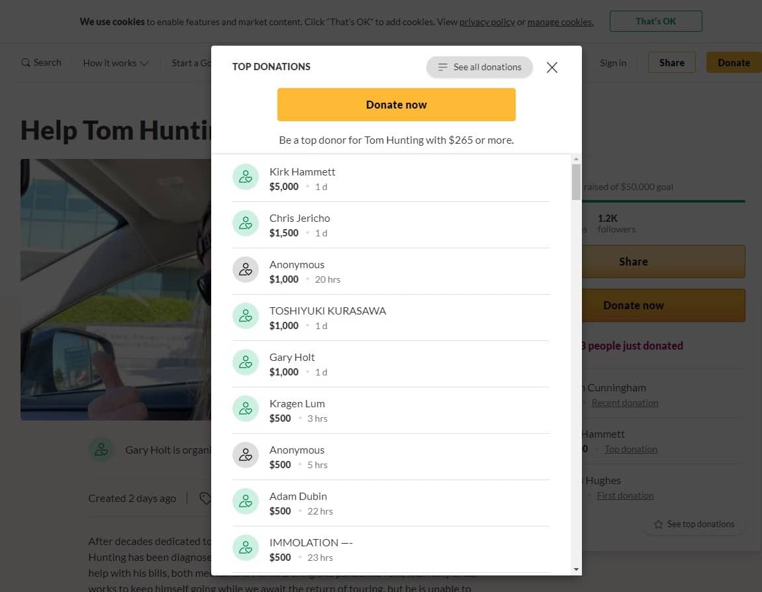
Task: Click the organizer avatar beside Gary Holt
Action: (101, 450)
